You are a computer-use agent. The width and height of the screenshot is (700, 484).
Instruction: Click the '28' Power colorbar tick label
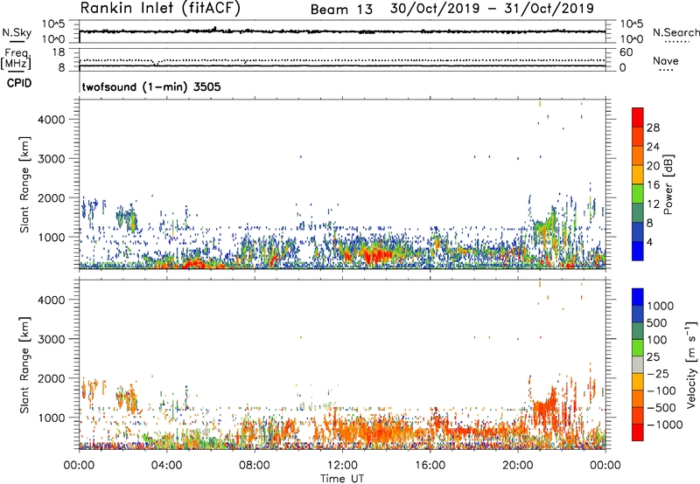[x=653, y=128]
